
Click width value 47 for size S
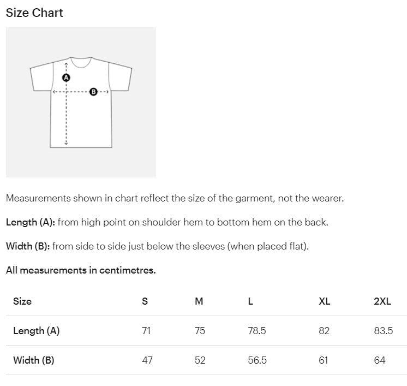147,360
